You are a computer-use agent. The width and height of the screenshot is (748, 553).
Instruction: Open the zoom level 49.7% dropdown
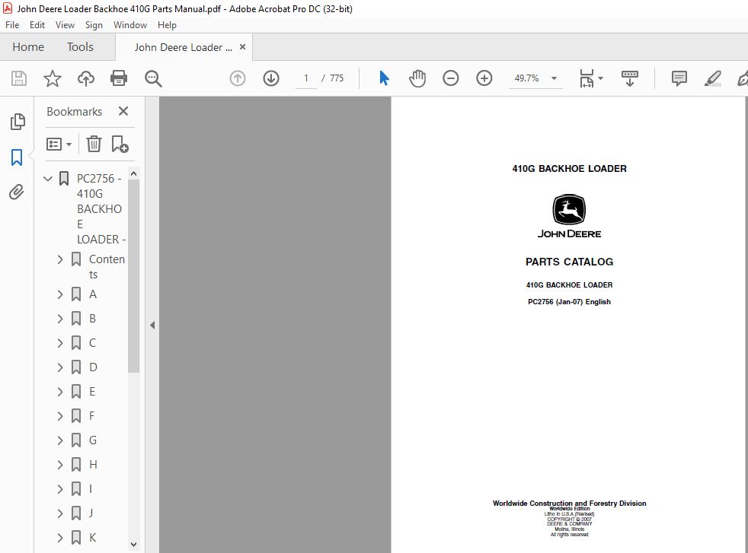[x=555, y=78]
